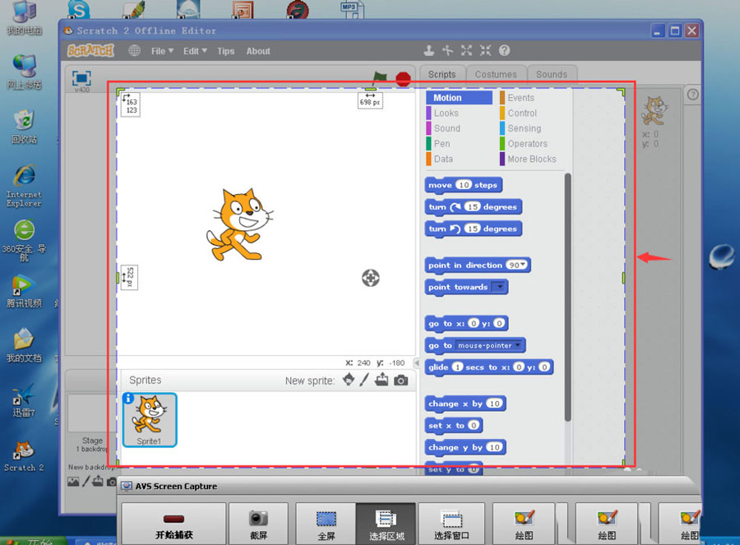Image resolution: width=740 pixels, height=545 pixels.
Task: Click the second drawing tool button in AVS
Action: (x=607, y=524)
